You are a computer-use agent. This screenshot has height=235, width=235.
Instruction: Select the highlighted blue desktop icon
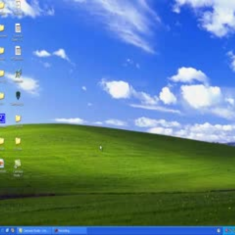click(2, 118)
